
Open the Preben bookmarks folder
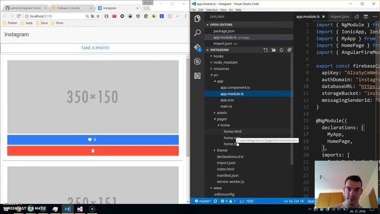click(10, 23)
